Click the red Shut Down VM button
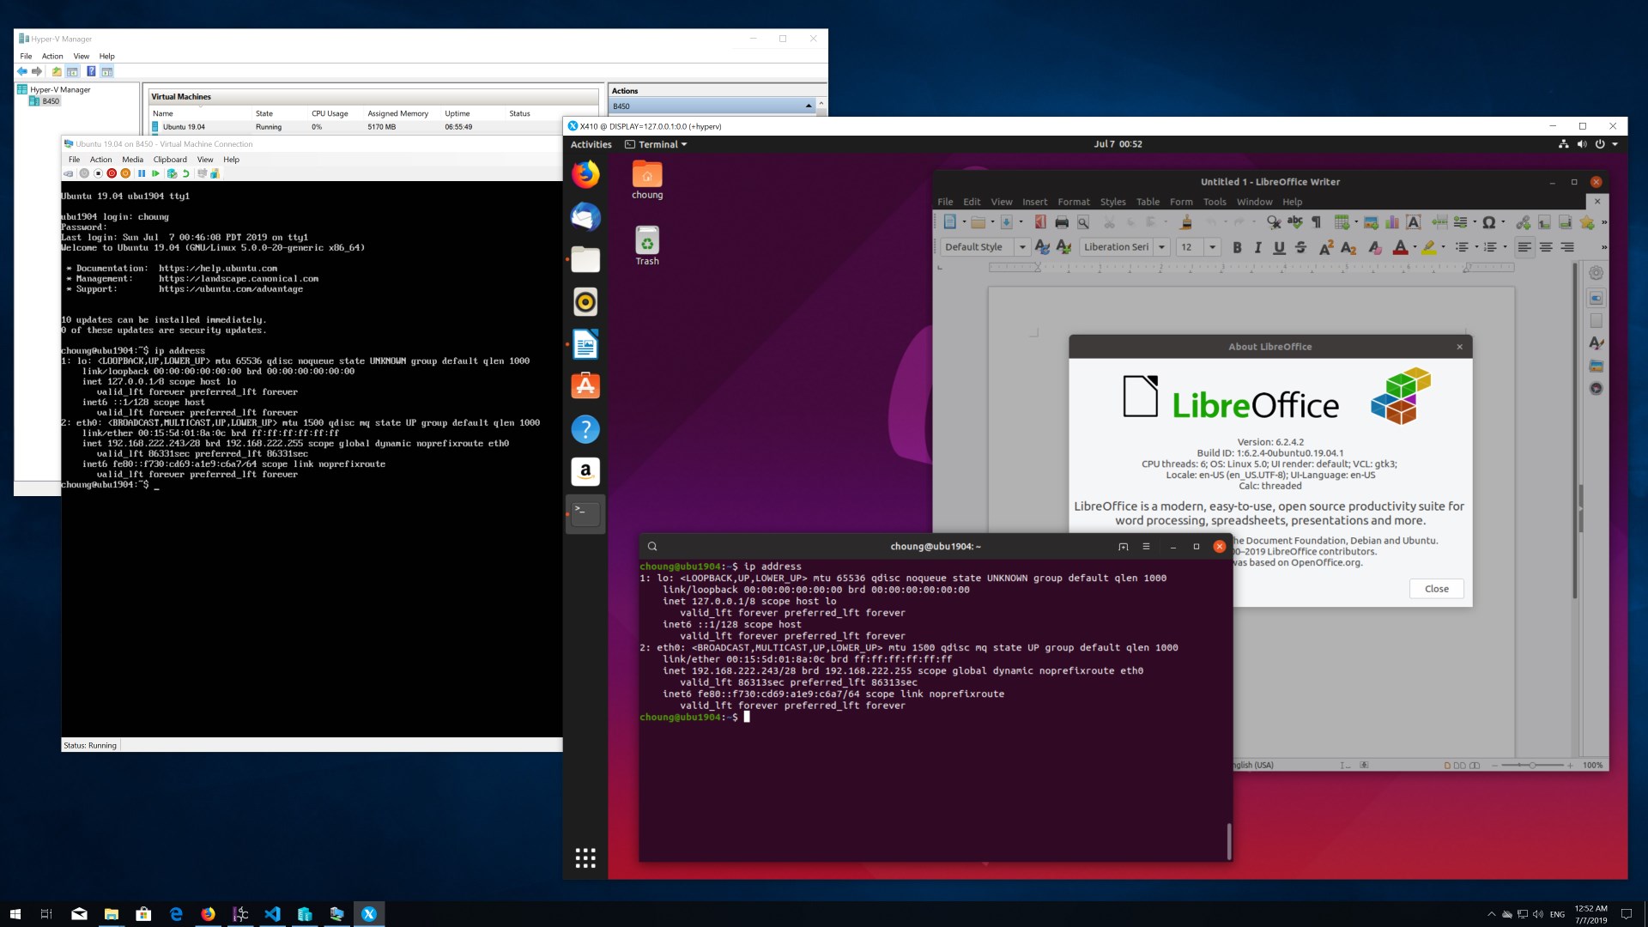Screen dimensions: 1648x927 (112, 173)
